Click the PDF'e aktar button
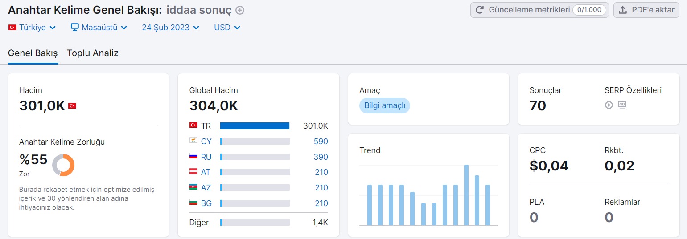This screenshot has height=239, width=687. (646, 10)
